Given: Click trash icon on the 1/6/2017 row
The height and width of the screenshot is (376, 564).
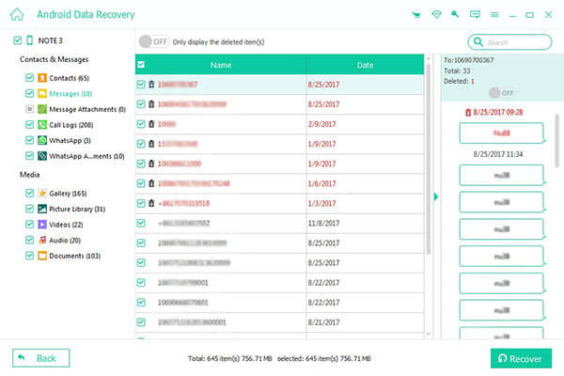Looking at the screenshot, I should click(151, 183).
